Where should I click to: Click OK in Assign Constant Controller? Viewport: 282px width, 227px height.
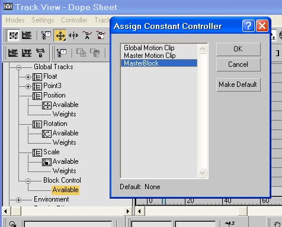[238, 49]
